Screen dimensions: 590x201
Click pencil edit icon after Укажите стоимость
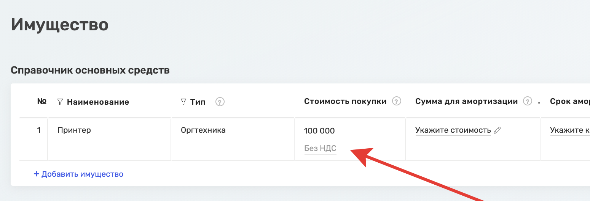point(497,130)
